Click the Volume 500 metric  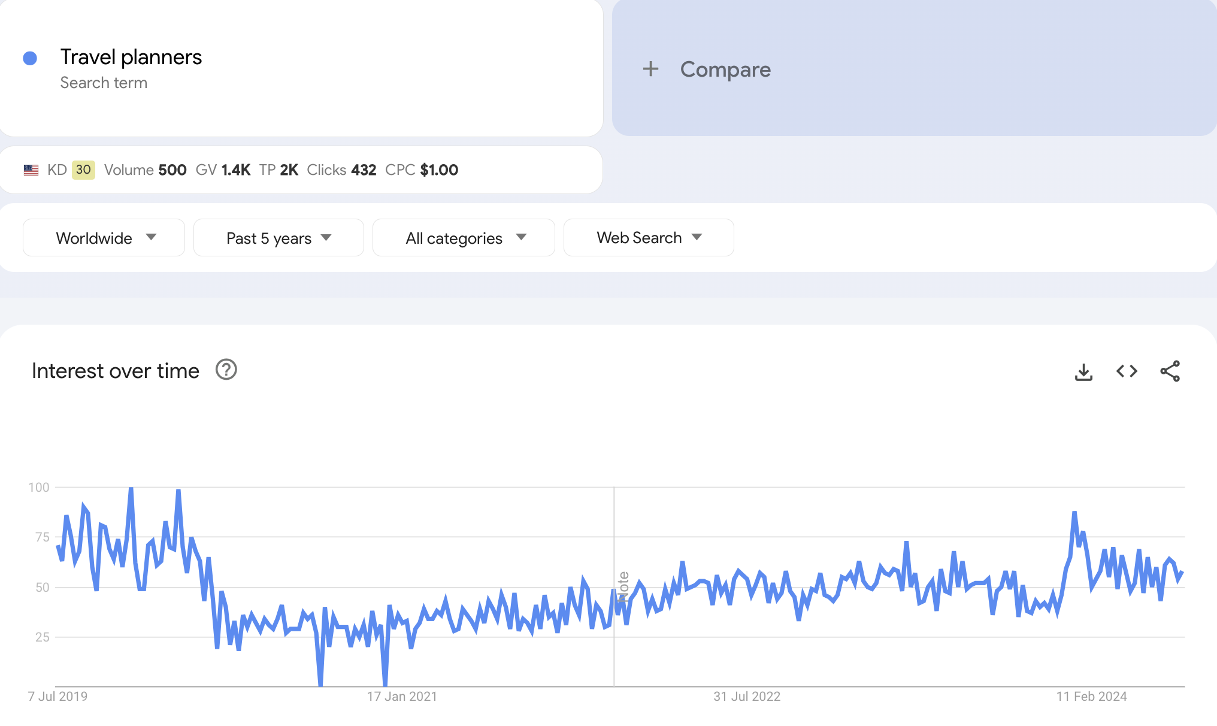tap(146, 170)
